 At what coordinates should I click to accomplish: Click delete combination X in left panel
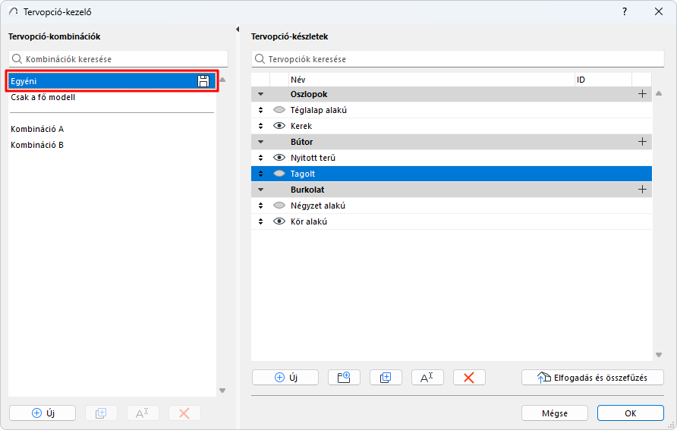click(184, 413)
